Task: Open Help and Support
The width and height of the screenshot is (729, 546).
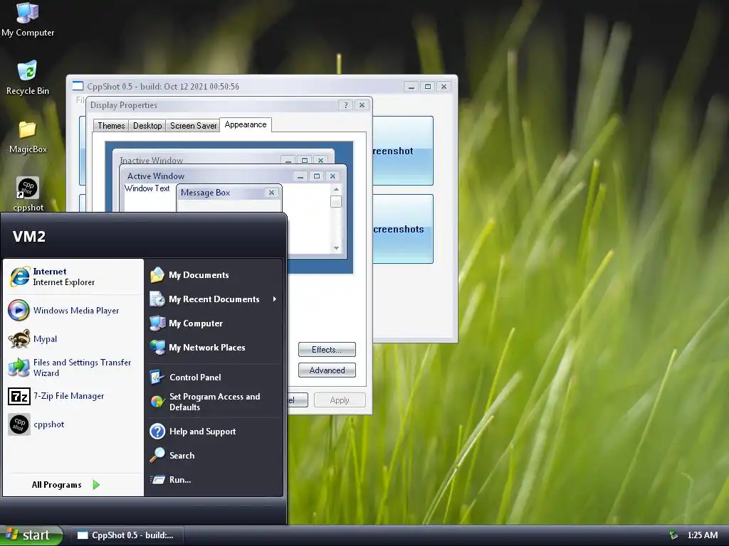Action: pos(214,432)
